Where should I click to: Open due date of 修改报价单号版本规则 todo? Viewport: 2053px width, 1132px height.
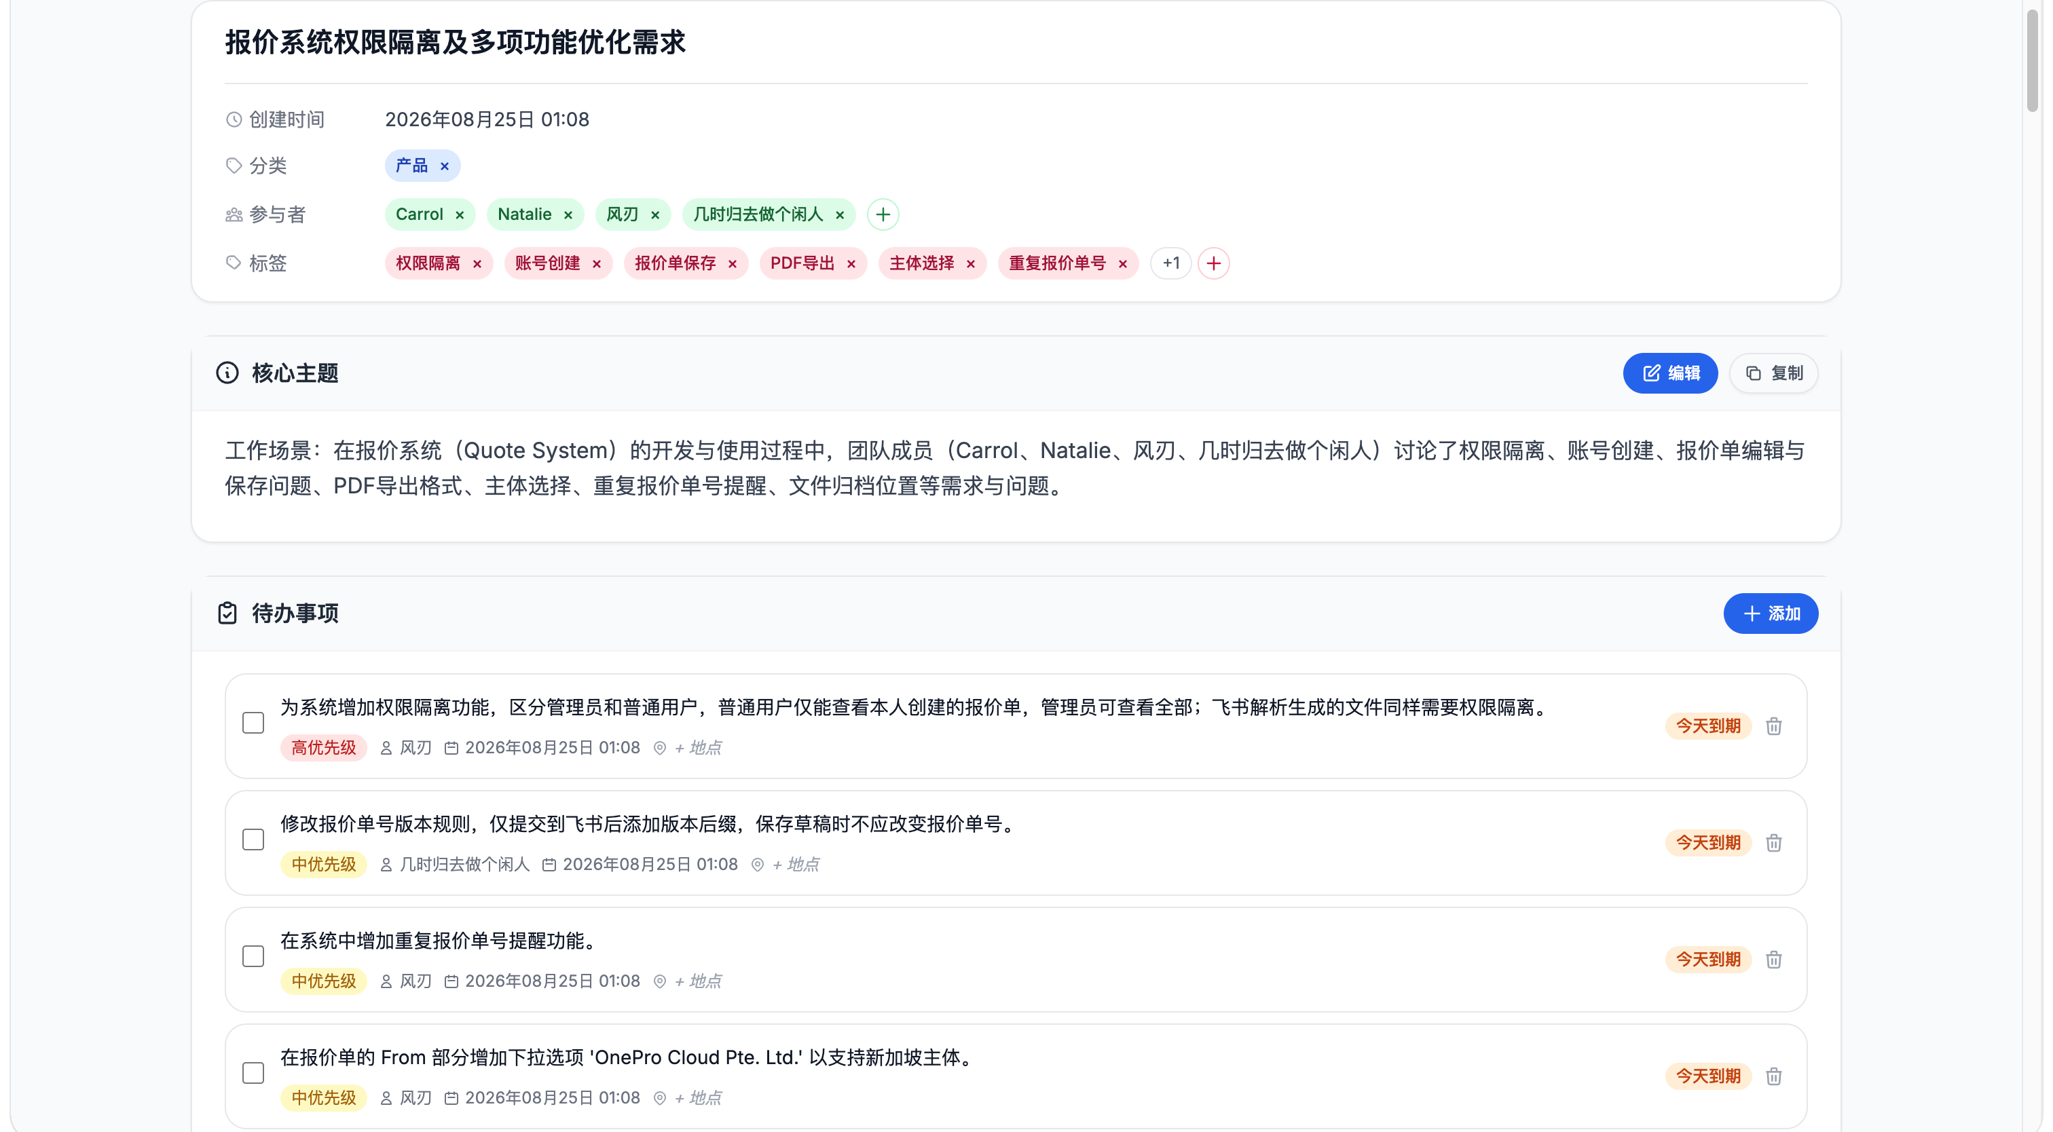641,865
